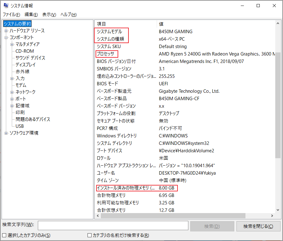Select the BIOS モード row
Screen dimensions: 283x241
coord(185,84)
